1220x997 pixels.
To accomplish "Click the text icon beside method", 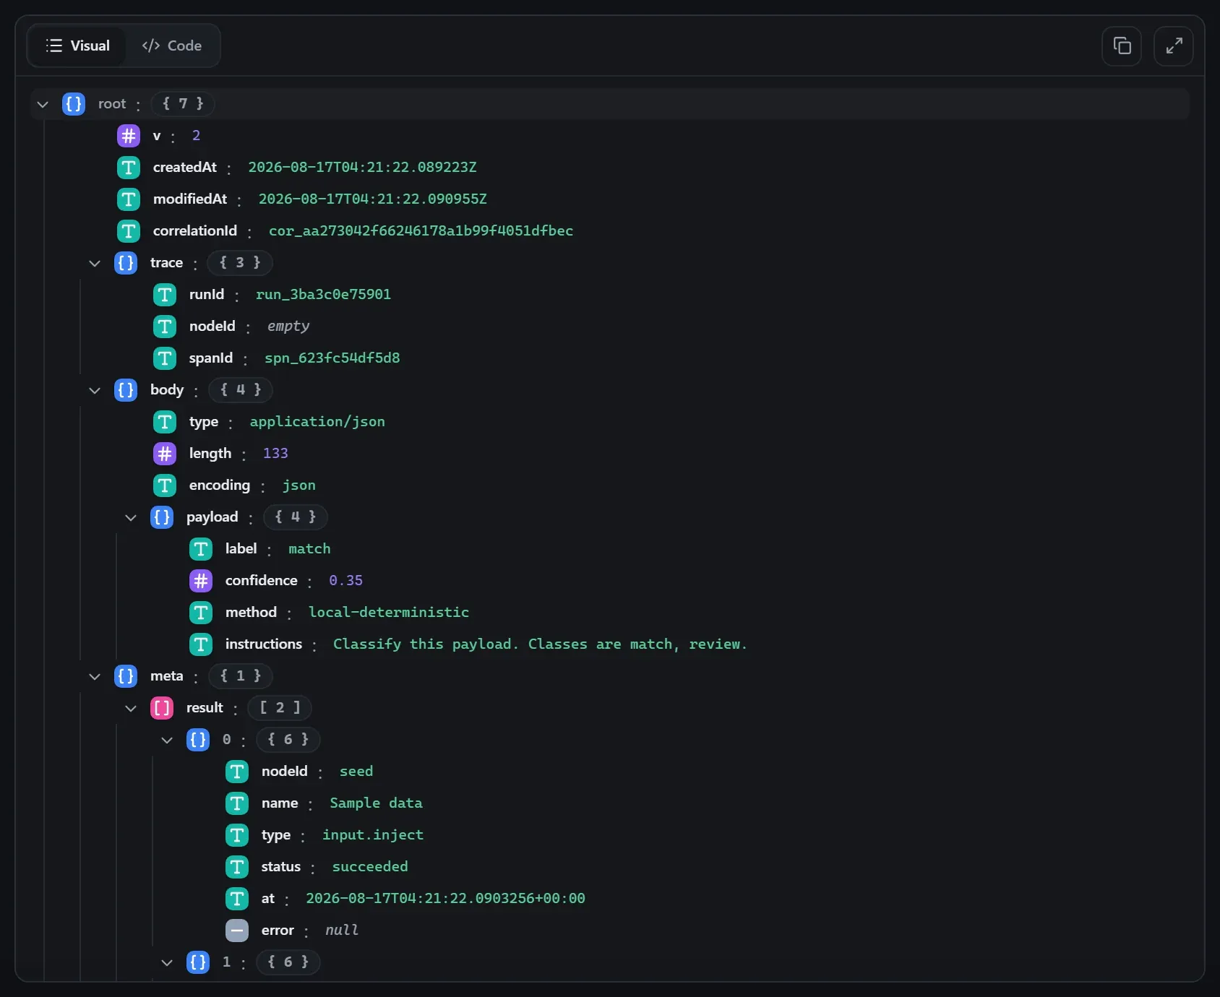I will click(201, 613).
